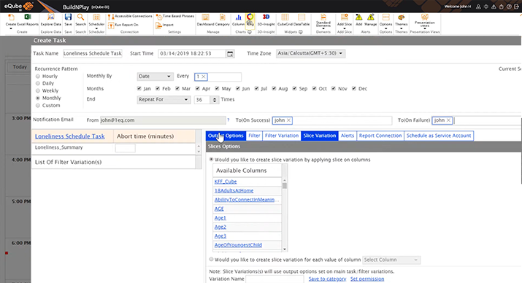The height and width of the screenshot is (283, 522).
Task: Expand the Monthly By Date dropdown
Action: click(155, 76)
